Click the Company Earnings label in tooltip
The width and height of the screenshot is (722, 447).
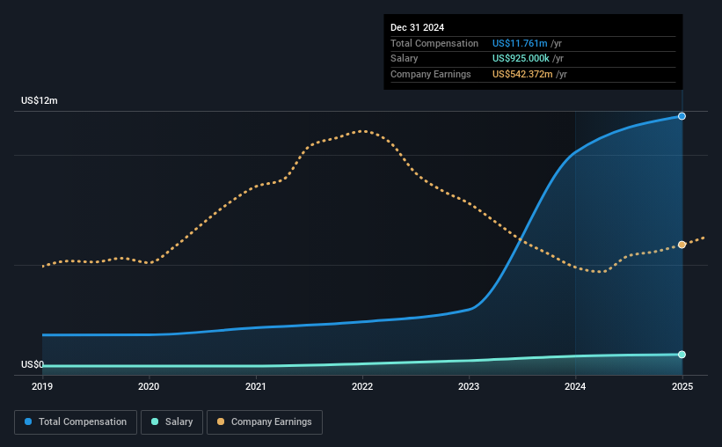(431, 74)
